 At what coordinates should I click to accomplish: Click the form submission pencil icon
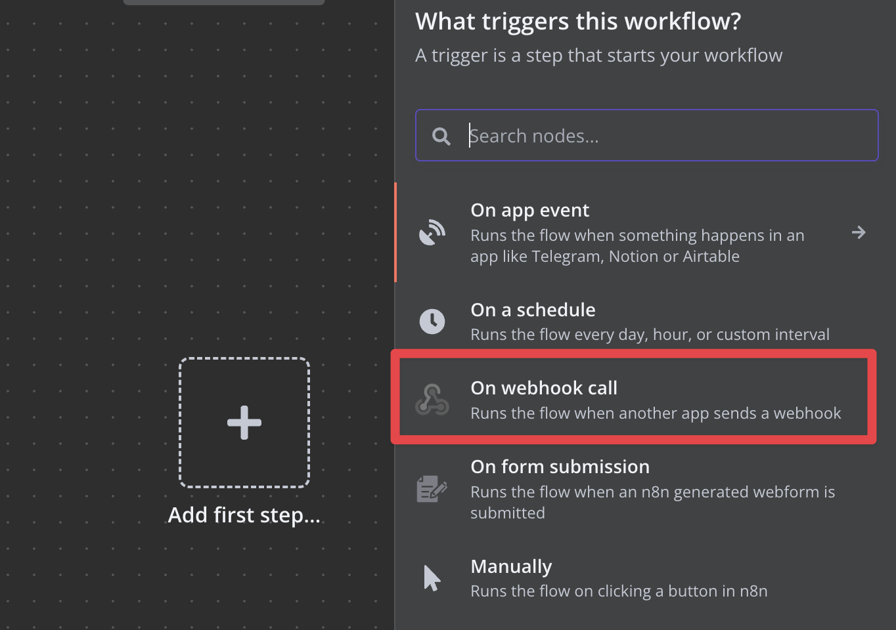point(432,489)
